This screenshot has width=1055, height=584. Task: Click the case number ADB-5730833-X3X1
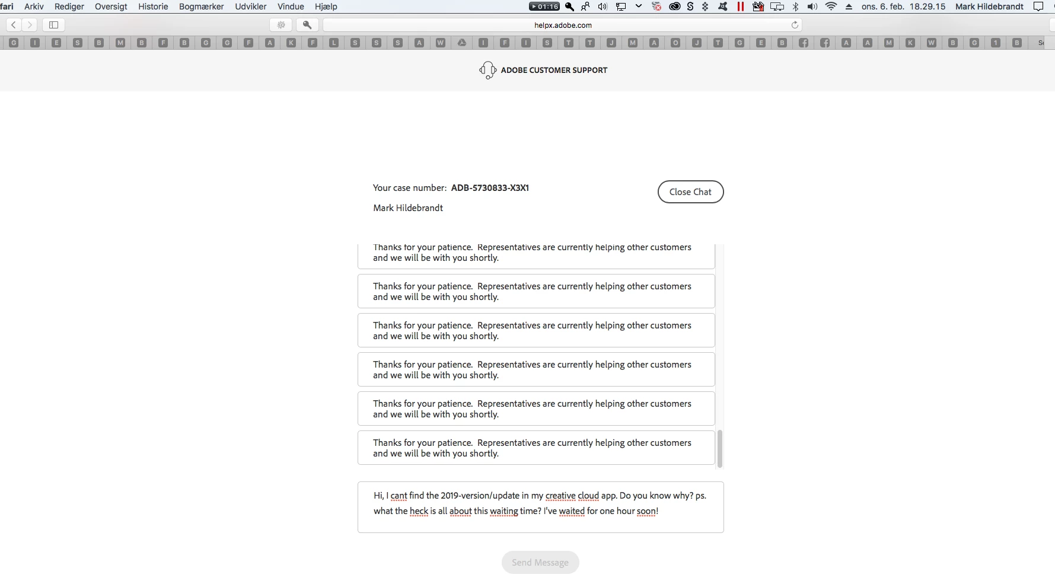[490, 188]
